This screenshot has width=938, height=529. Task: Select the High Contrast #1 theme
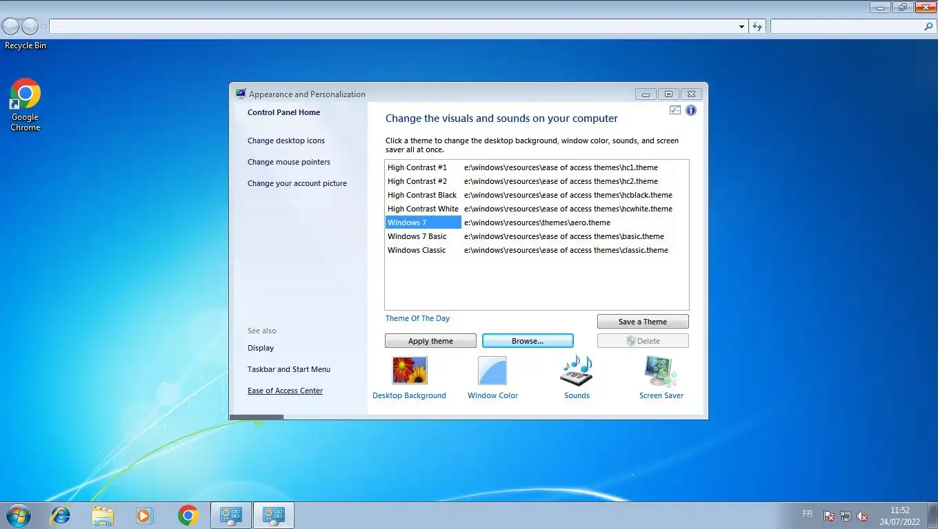(417, 167)
